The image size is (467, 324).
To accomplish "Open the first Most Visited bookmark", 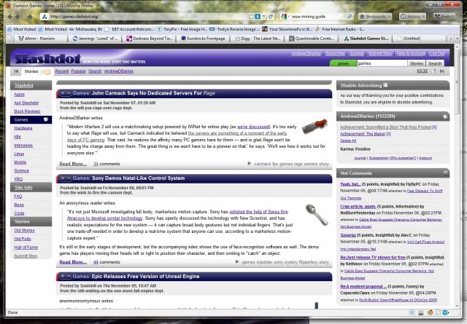I will [21, 29].
